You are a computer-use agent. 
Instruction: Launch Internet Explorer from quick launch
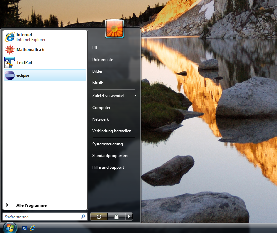click(x=33, y=228)
